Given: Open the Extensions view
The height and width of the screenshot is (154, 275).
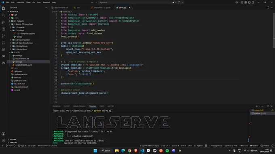Looking at the screenshot, I should 3,29.
